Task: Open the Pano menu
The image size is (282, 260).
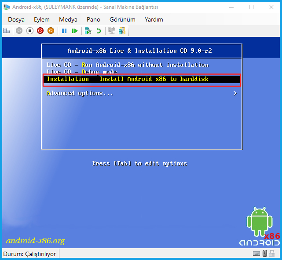Action: [93, 19]
